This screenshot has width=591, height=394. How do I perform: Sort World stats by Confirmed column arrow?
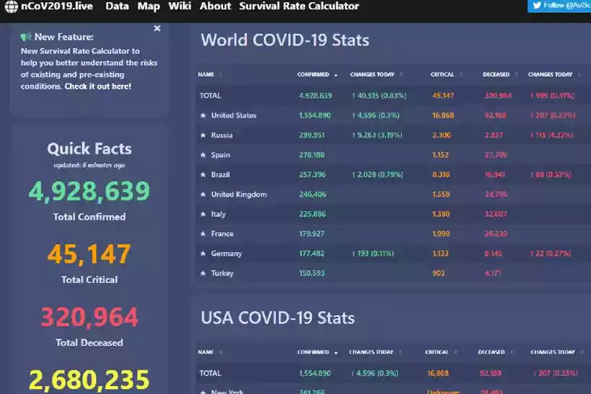click(x=336, y=75)
